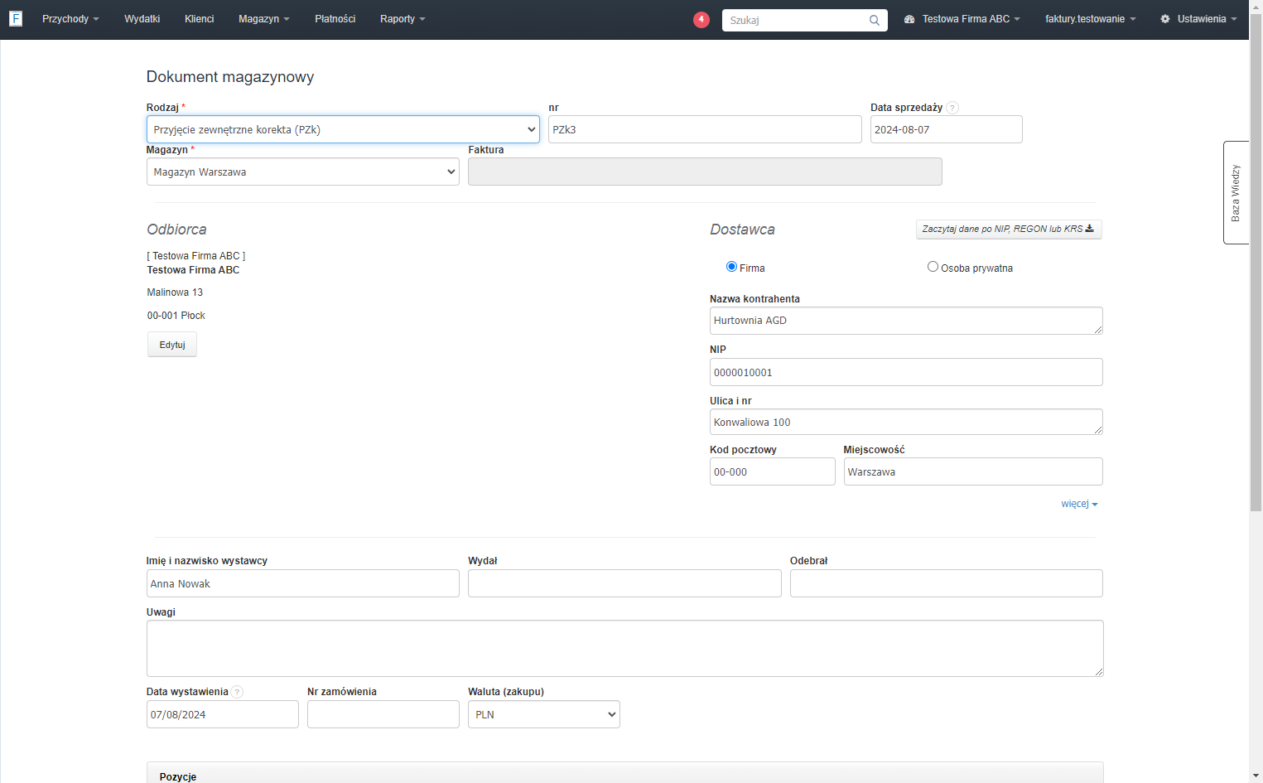Click the Data sprzedaży date field
The width and height of the screenshot is (1263, 783).
[x=947, y=129]
